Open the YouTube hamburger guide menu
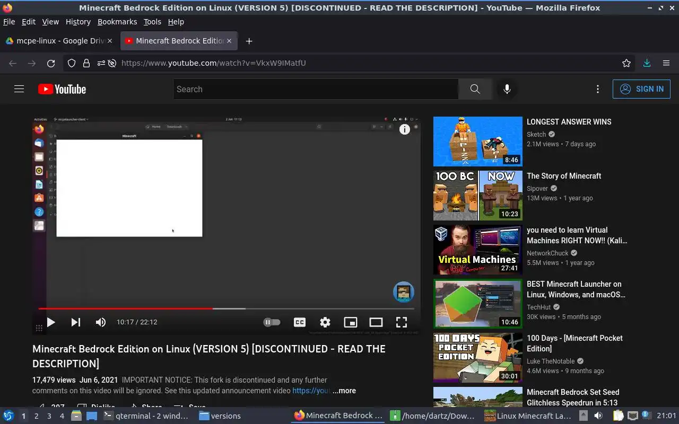This screenshot has height=424, width=679. click(19, 89)
